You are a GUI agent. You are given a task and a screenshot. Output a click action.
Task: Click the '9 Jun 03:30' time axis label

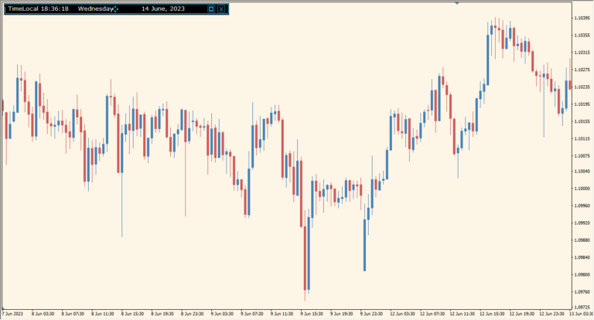point(222,314)
